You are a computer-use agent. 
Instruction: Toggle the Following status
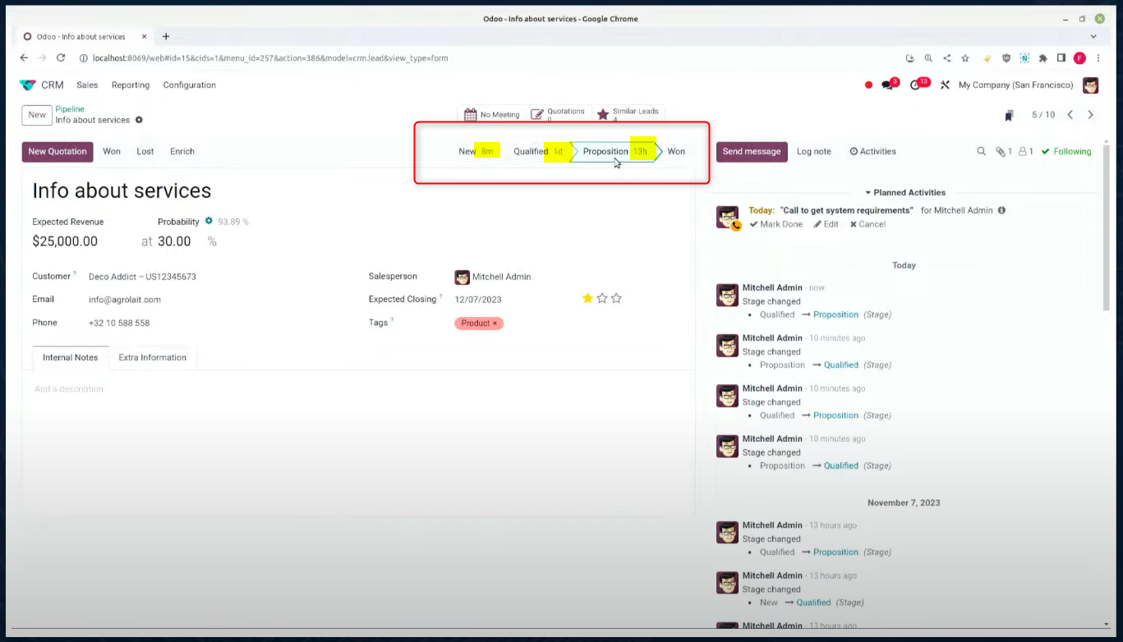1066,151
